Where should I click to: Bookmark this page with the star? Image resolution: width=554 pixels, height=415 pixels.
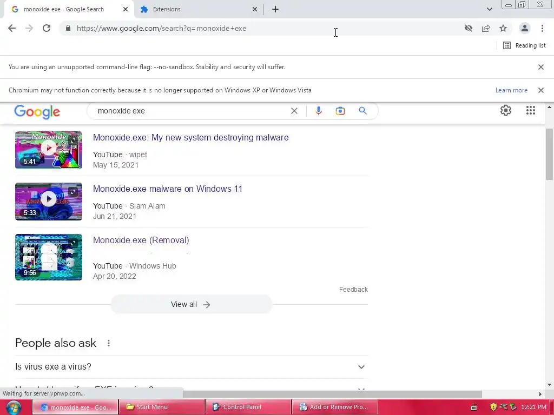(503, 28)
